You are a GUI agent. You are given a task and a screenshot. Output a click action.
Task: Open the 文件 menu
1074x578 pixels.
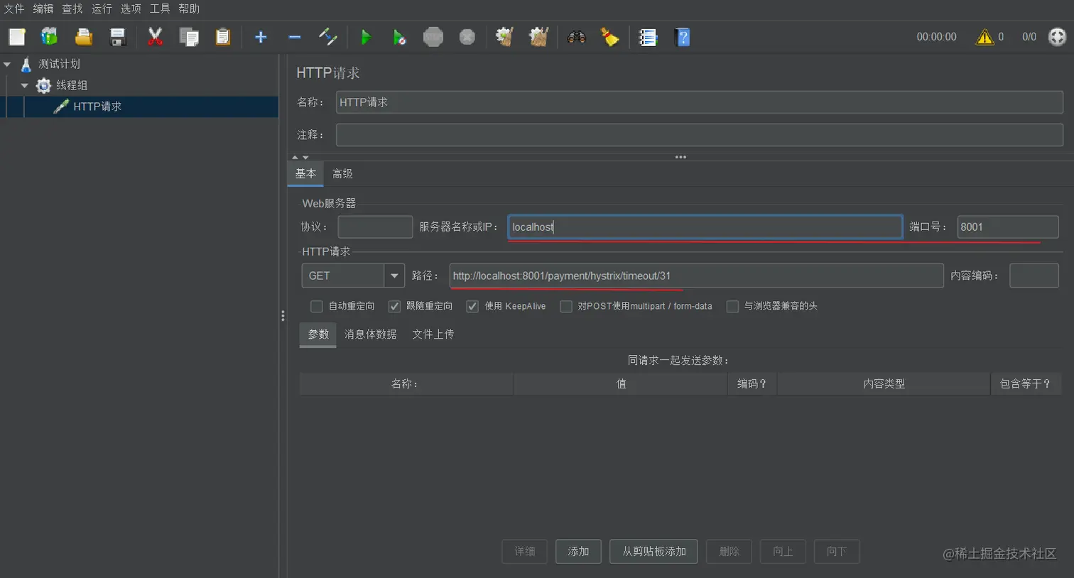(x=14, y=9)
